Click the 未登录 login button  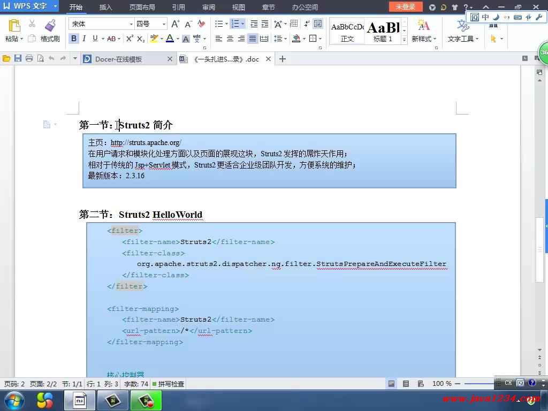click(406, 6)
